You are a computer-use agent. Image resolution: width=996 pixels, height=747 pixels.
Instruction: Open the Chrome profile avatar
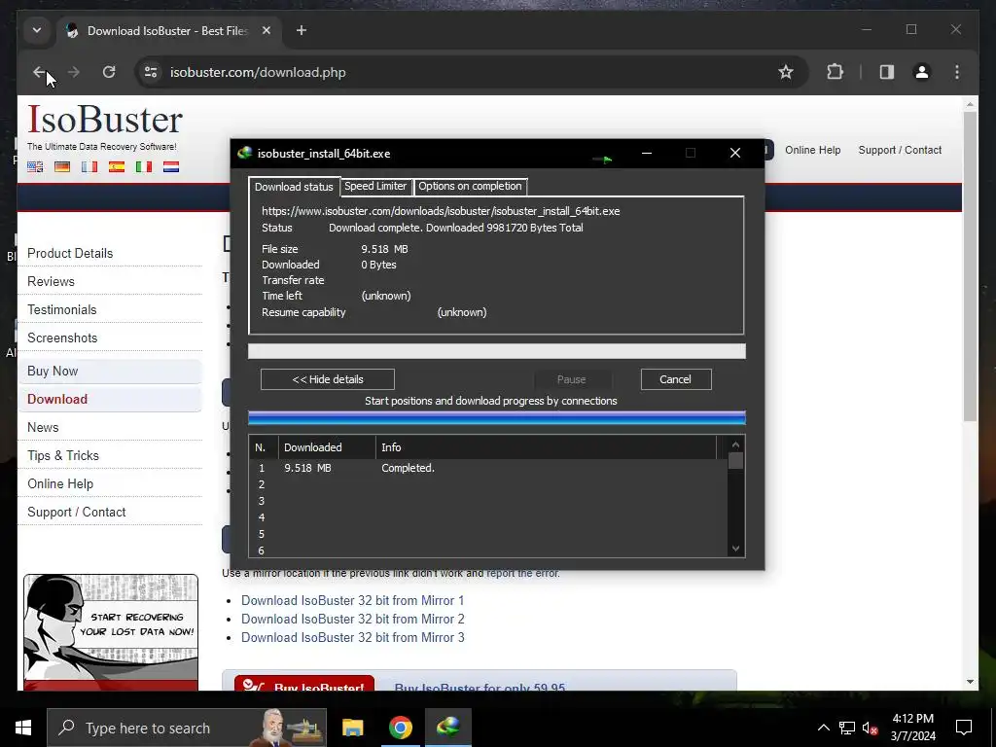coord(922,72)
